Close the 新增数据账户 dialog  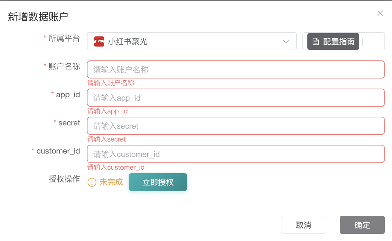pyautogui.click(x=380, y=14)
